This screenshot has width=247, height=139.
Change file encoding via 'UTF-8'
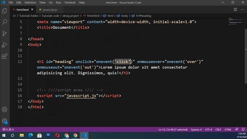click(208, 130)
